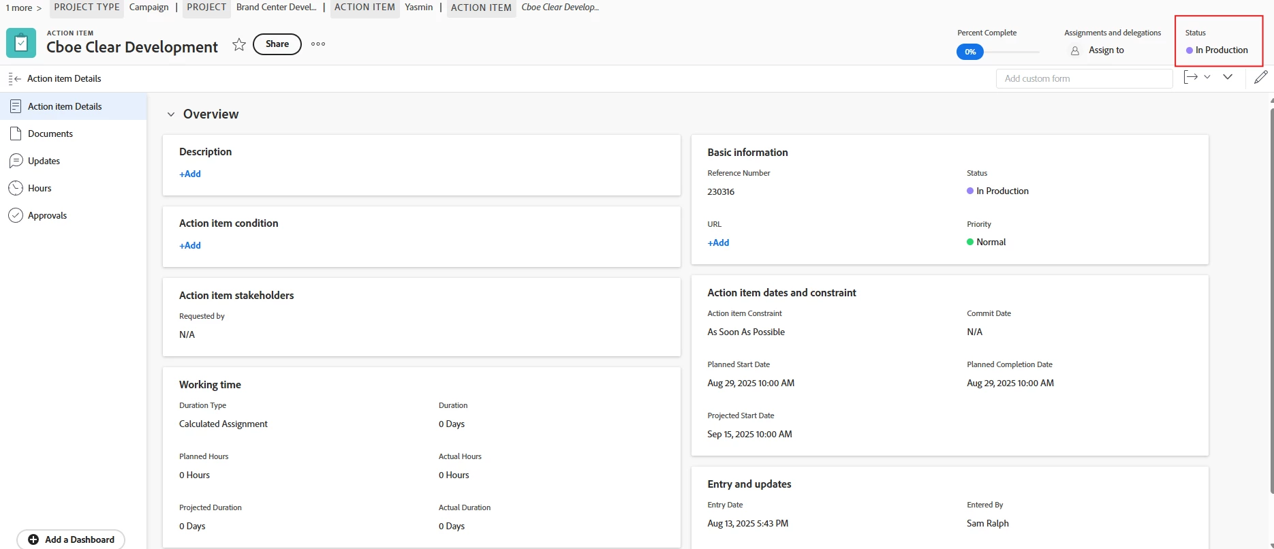Click the 0% Percent Complete slider handle
The height and width of the screenshot is (549, 1274).
point(970,52)
